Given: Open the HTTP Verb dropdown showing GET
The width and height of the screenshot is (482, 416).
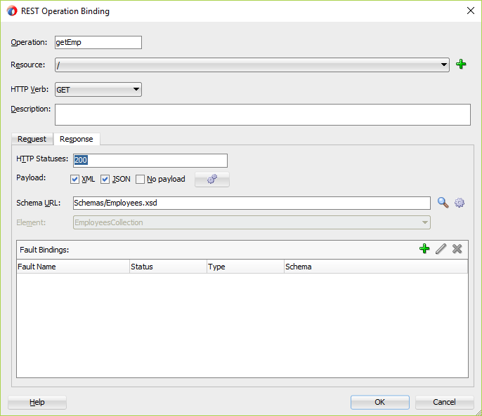Looking at the screenshot, I should pyautogui.click(x=98, y=89).
